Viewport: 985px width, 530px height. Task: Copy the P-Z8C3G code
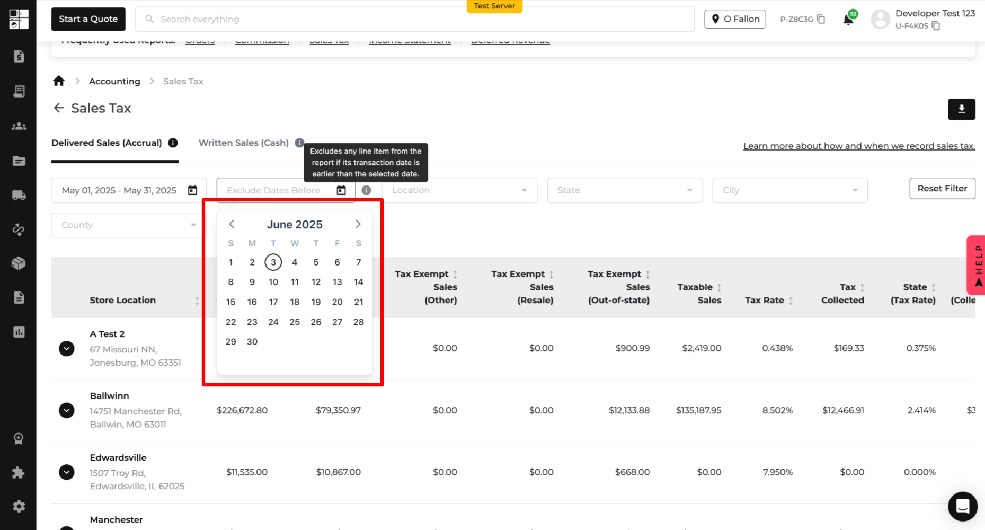coord(821,19)
